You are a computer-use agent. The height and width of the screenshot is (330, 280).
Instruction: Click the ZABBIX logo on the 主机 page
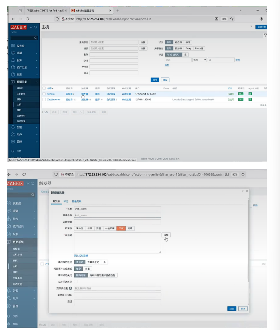pyautogui.click(x=19, y=27)
